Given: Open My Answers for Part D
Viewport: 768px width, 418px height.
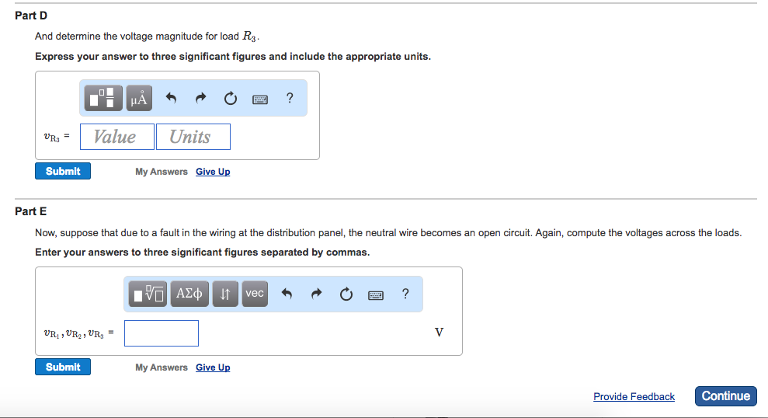Looking at the screenshot, I should (162, 172).
